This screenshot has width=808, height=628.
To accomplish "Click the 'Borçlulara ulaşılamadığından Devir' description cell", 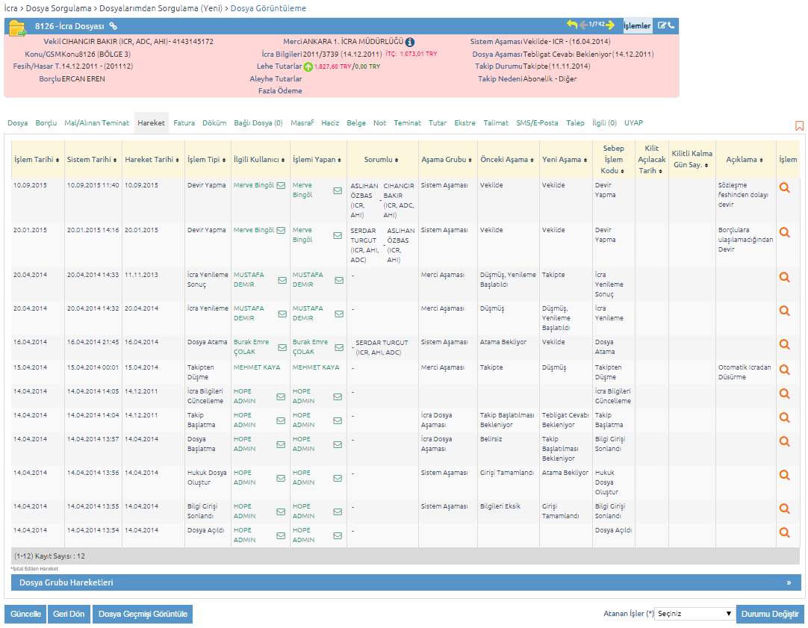I will coord(745,240).
